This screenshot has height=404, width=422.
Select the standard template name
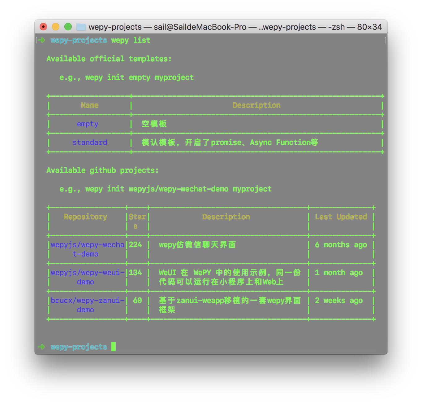(x=90, y=143)
